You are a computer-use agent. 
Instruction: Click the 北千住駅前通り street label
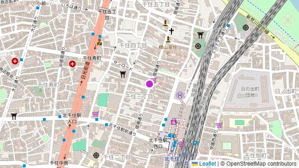point(122,129)
